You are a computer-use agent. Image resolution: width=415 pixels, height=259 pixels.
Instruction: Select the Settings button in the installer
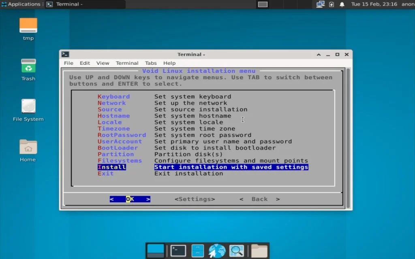coord(195,199)
